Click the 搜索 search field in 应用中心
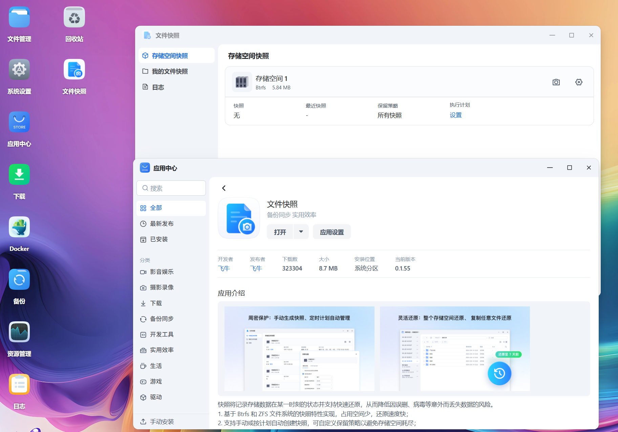The height and width of the screenshot is (432, 618). pos(171,188)
